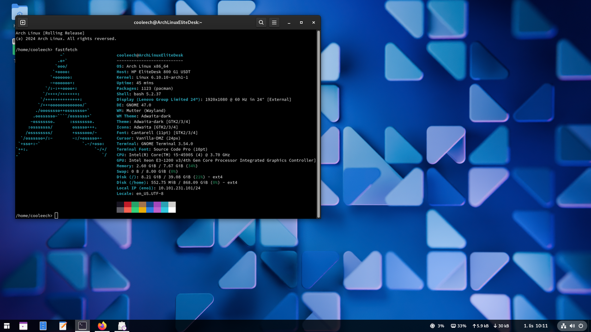591x332 pixels.
Task: Click the 'CPU: Intel(R) Core(TM) i5-4590S' line
Action: (173, 155)
